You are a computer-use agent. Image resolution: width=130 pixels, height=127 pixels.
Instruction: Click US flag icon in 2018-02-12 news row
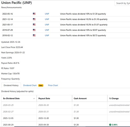(x=34, y=35)
